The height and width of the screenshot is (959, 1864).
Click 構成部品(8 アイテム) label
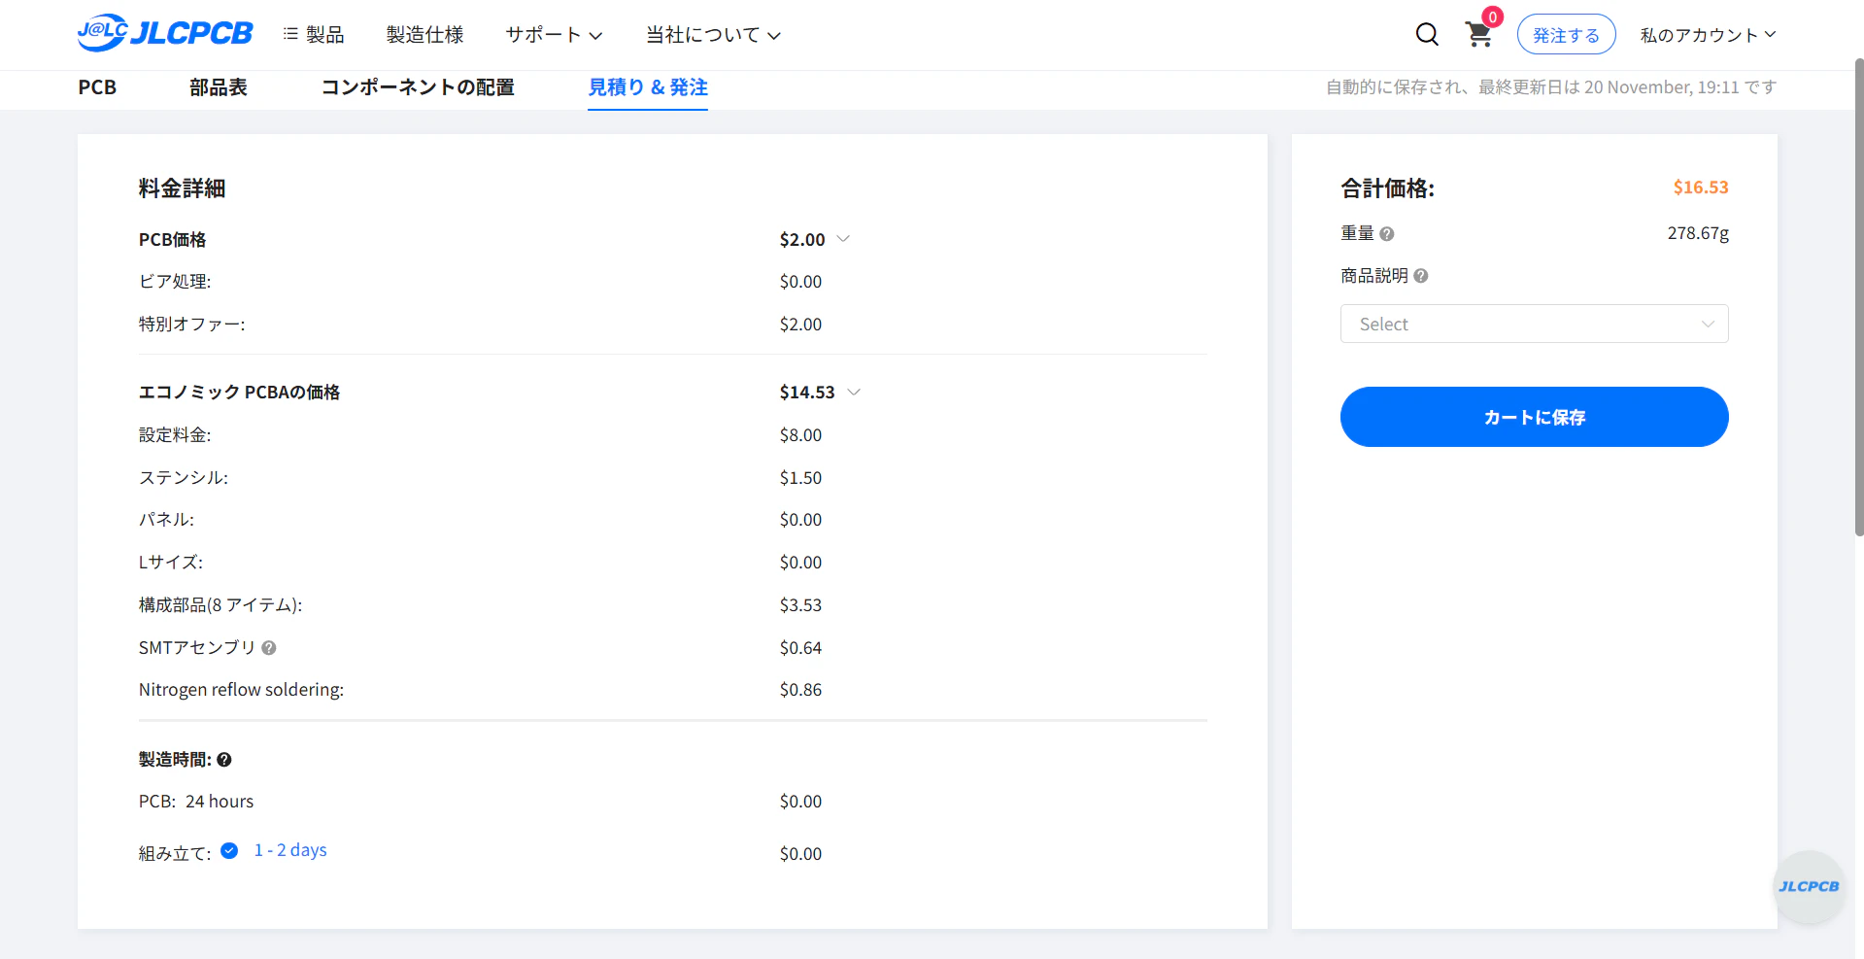220,605
